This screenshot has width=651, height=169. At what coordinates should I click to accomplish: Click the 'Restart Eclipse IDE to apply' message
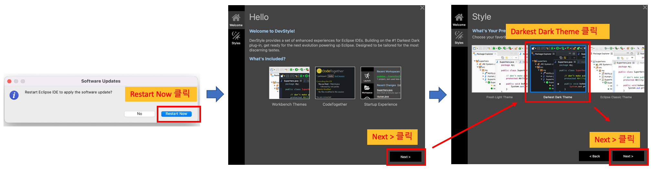pos(69,92)
